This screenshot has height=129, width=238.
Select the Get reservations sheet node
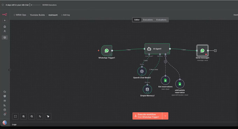165,80
